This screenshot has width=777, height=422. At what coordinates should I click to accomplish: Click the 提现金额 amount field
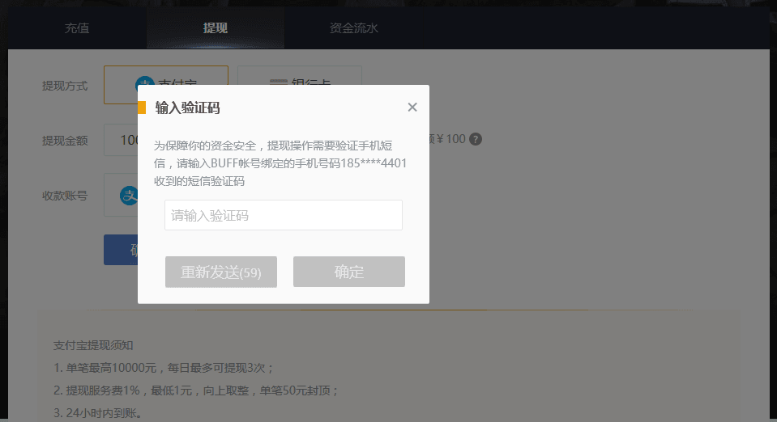121,140
